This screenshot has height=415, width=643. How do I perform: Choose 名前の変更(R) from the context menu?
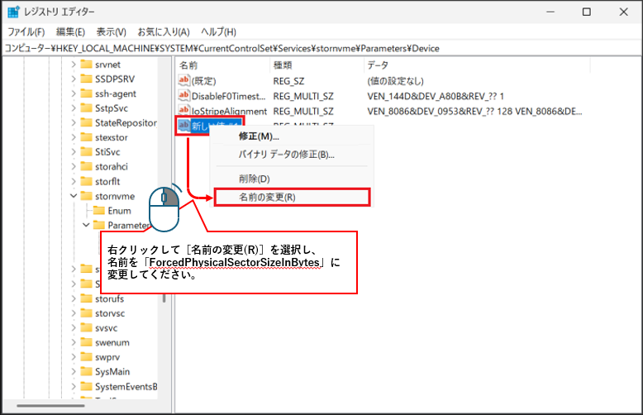click(x=292, y=198)
